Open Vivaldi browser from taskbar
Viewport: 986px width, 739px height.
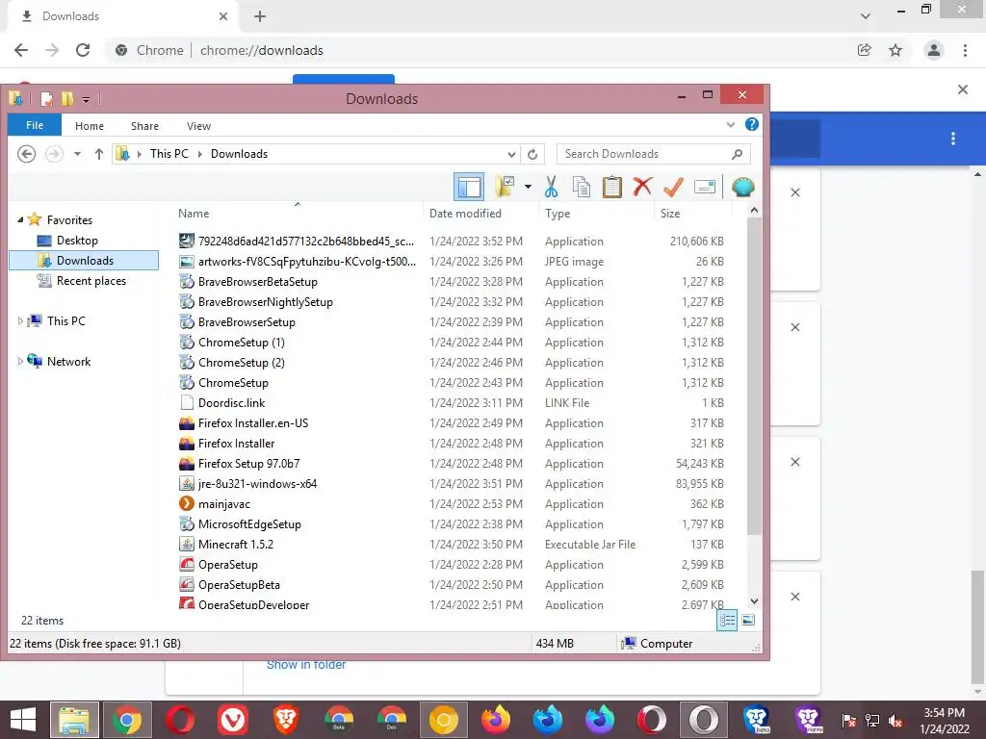click(233, 720)
